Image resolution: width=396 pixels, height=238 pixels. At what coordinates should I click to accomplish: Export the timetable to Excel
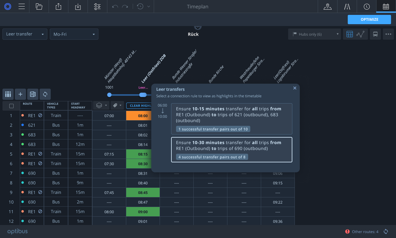coord(32,94)
